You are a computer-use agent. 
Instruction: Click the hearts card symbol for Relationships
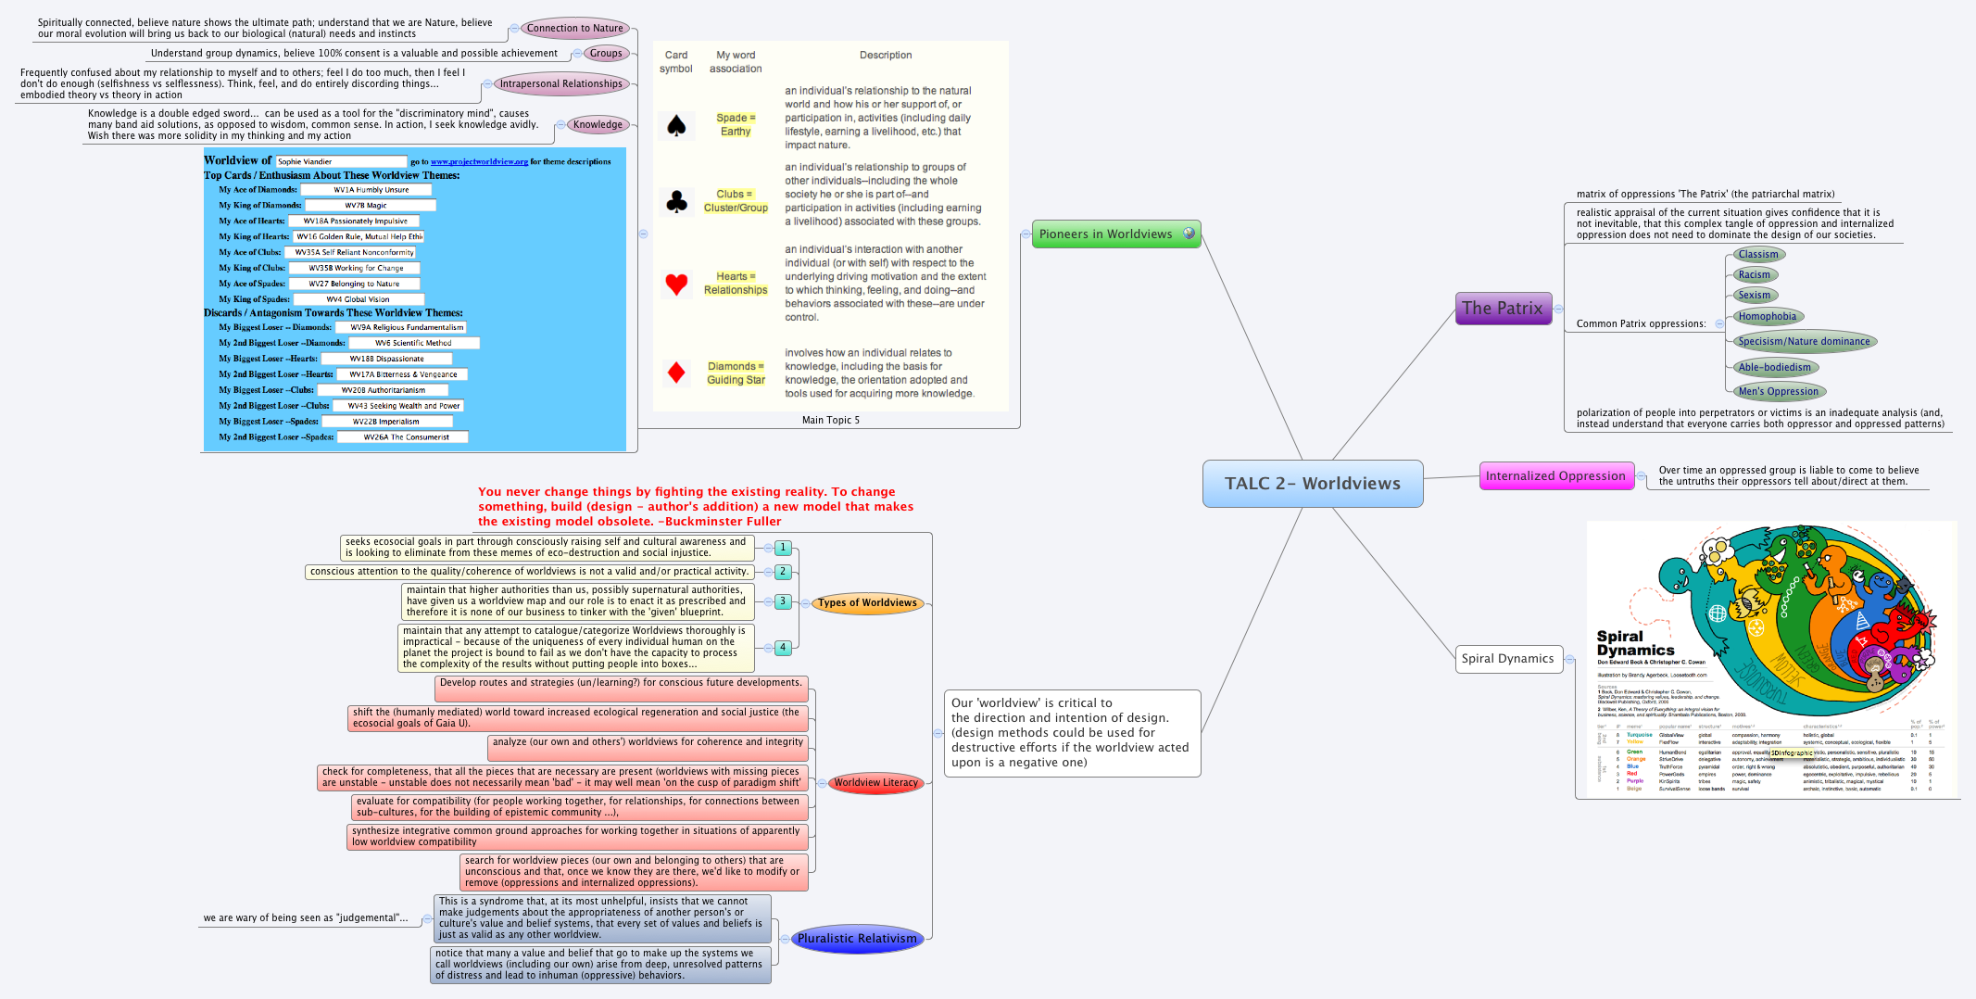(x=675, y=285)
